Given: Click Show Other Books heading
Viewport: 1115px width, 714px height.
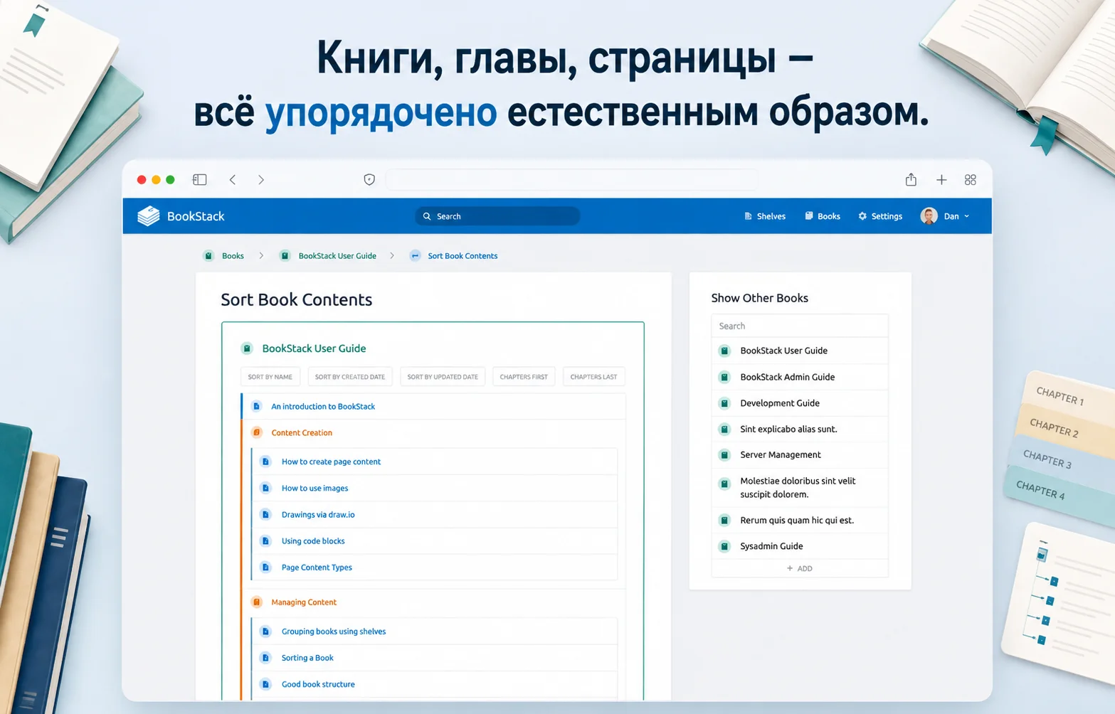Looking at the screenshot, I should click(760, 298).
